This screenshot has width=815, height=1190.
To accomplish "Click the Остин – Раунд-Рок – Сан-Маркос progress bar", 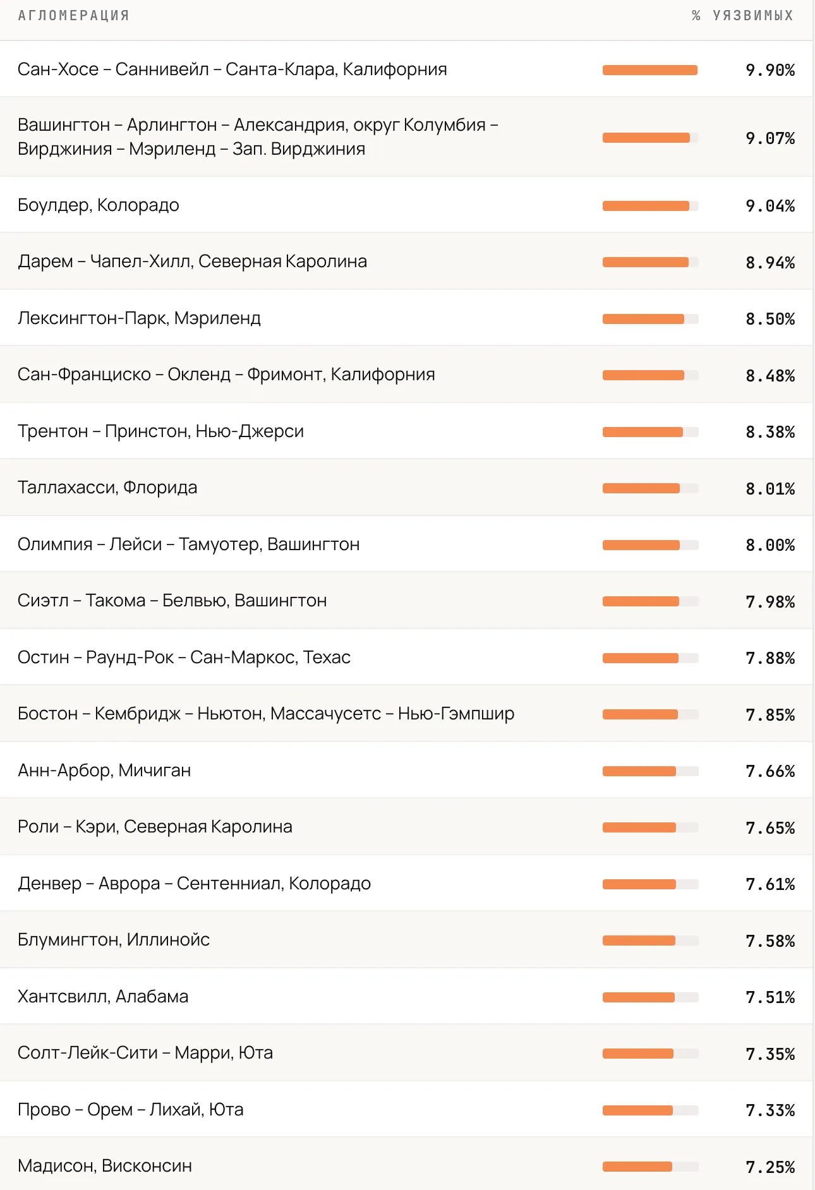I will click(x=650, y=658).
